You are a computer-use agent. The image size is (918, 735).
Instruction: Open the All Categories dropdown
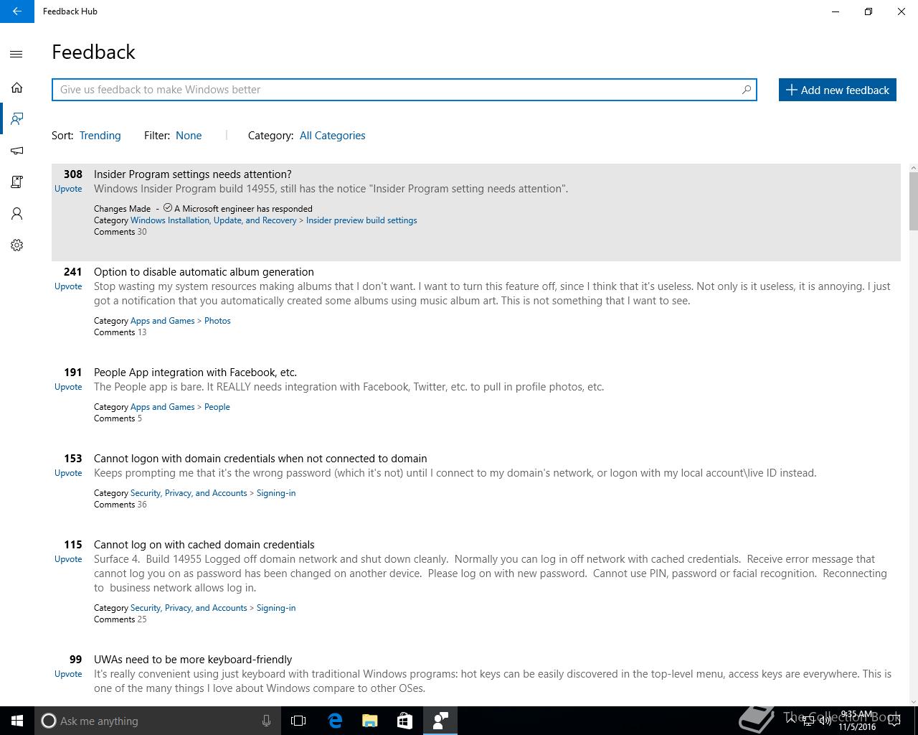[x=332, y=136]
